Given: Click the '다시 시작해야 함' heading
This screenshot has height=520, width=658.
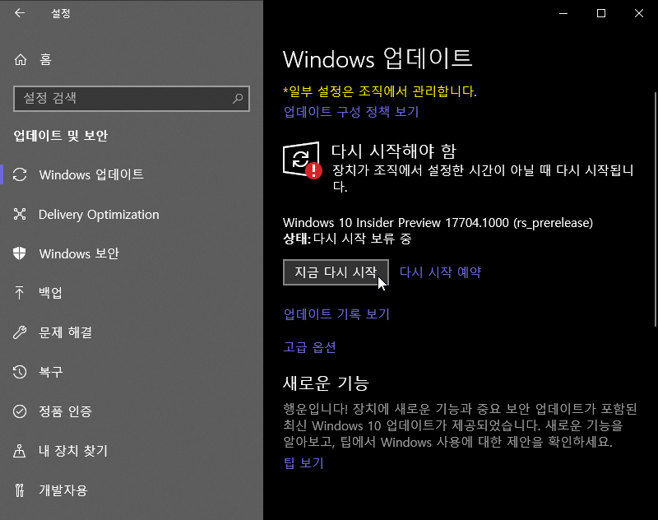Looking at the screenshot, I should tap(394, 151).
